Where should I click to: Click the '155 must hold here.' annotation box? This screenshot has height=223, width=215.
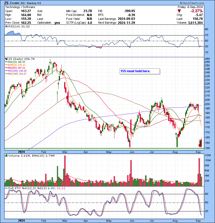[140, 71]
